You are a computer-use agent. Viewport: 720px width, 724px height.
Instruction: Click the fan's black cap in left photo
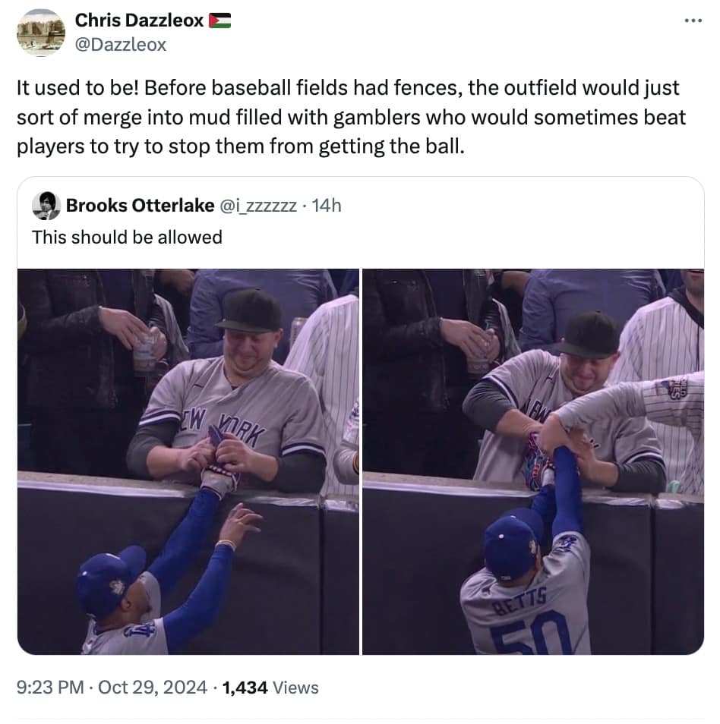click(x=250, y=311)
